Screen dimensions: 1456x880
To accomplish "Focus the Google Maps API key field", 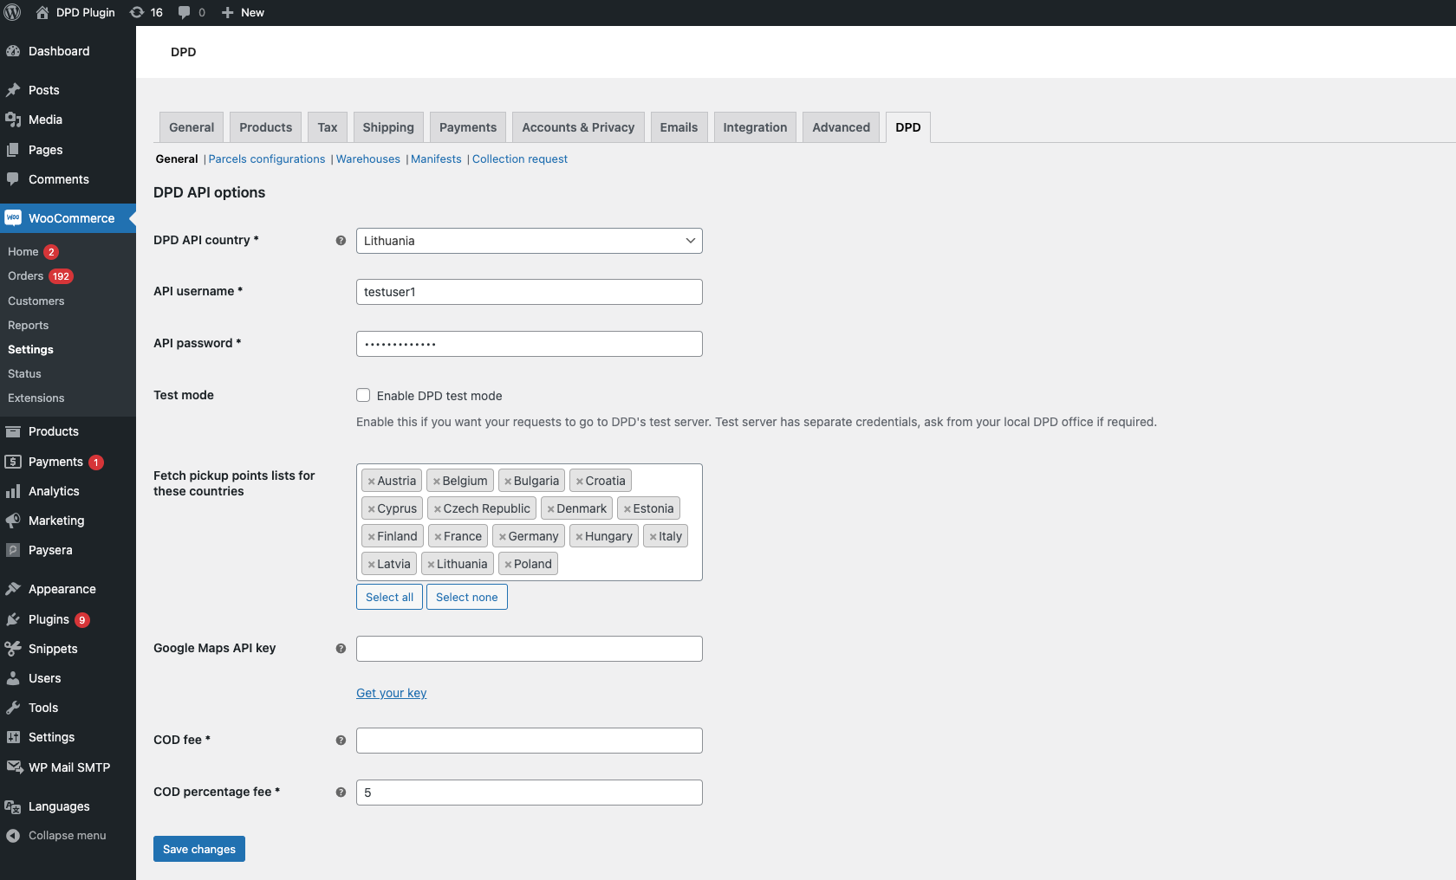I will point(529,649).
